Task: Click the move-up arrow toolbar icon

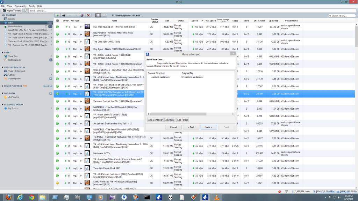Action: tap(70, 15)
